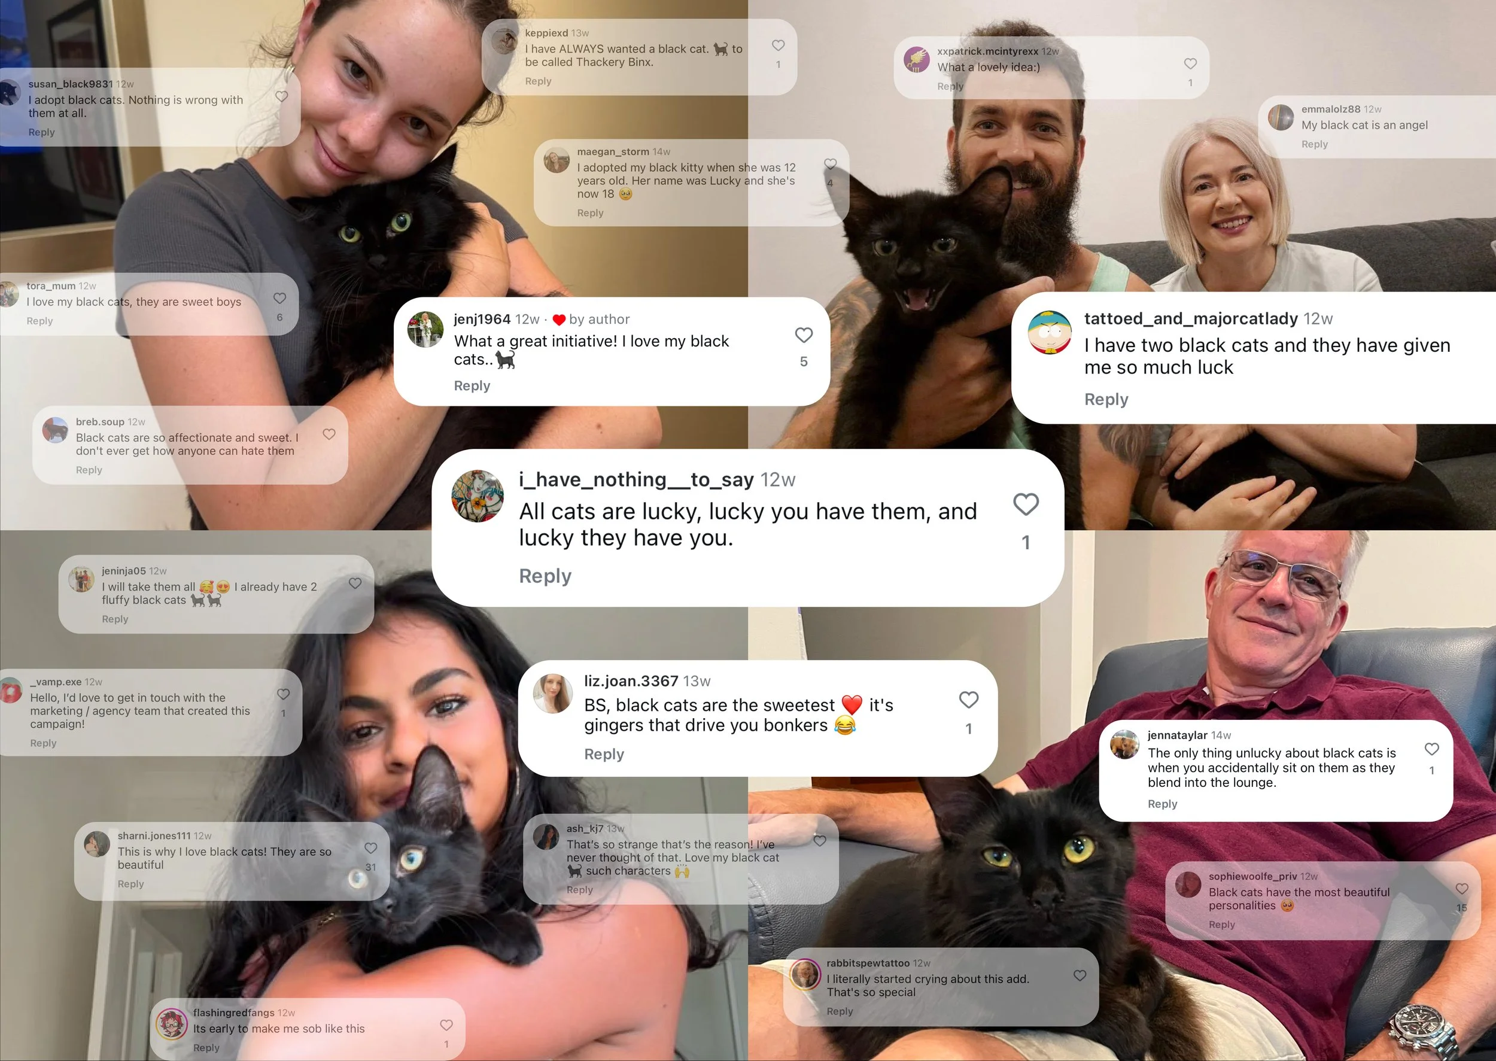Open tattoed_and_majorcatlady's profile avatar
This screenshot has height=1061, width=1496.
point(1049,332)
